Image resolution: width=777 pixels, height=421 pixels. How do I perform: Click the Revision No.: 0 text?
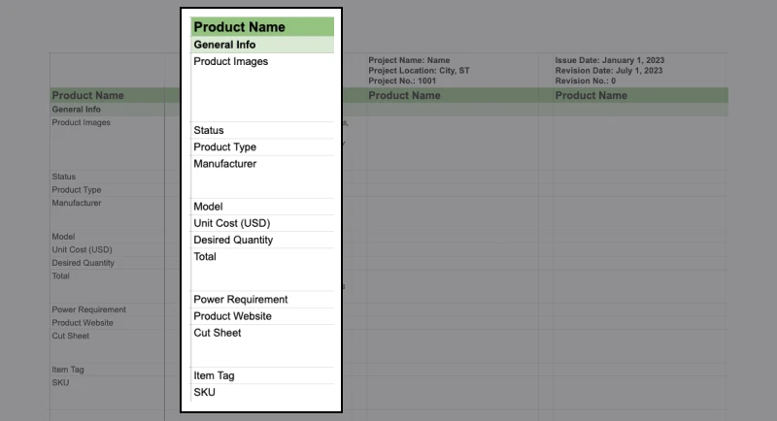(x=586, y=81)
